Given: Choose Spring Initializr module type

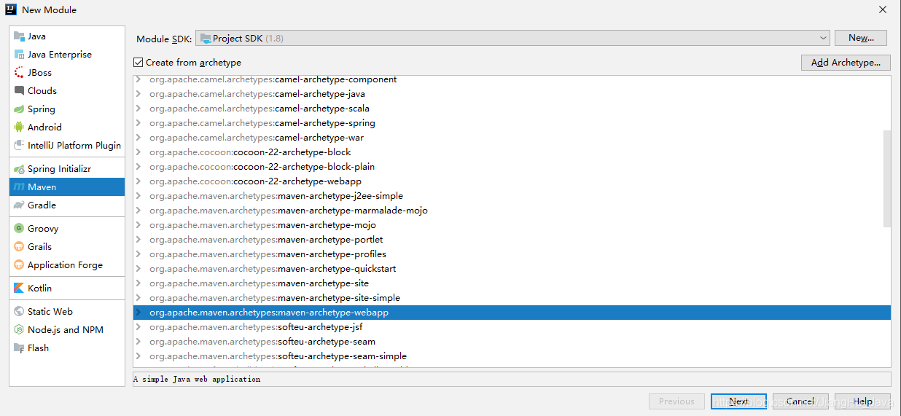Looking at the screenshot, I should pos(67,169).
